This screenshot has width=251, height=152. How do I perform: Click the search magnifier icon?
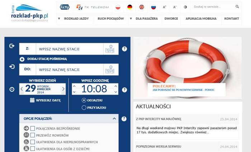(237, 6)
